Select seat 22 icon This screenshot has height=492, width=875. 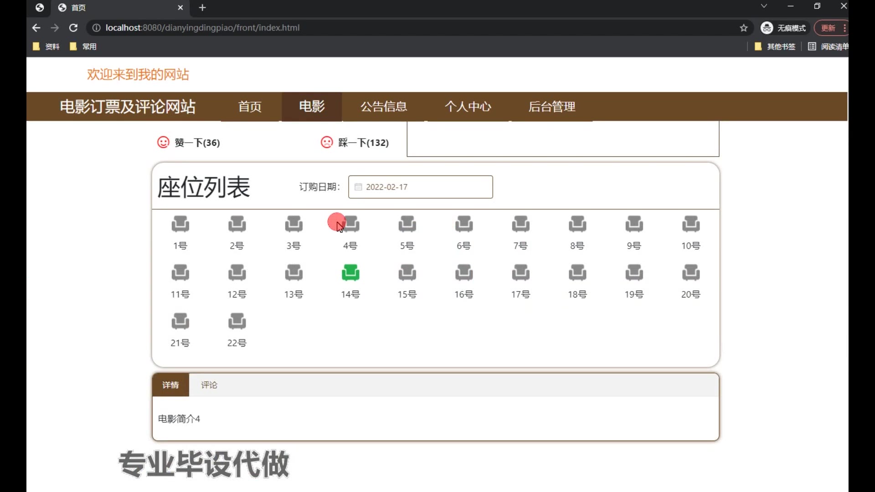click(x=237, y=321)
